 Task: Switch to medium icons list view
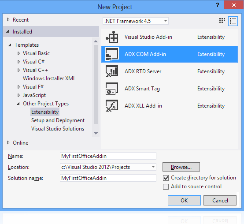pos(233,21)
